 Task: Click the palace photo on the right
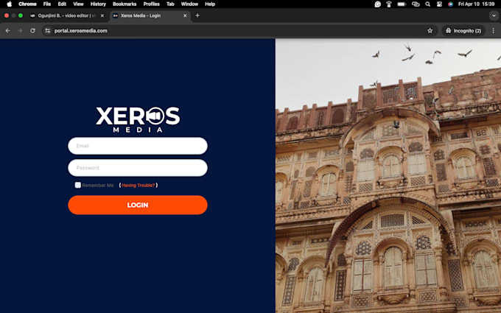pyautogui.click(x=388, y=176)
